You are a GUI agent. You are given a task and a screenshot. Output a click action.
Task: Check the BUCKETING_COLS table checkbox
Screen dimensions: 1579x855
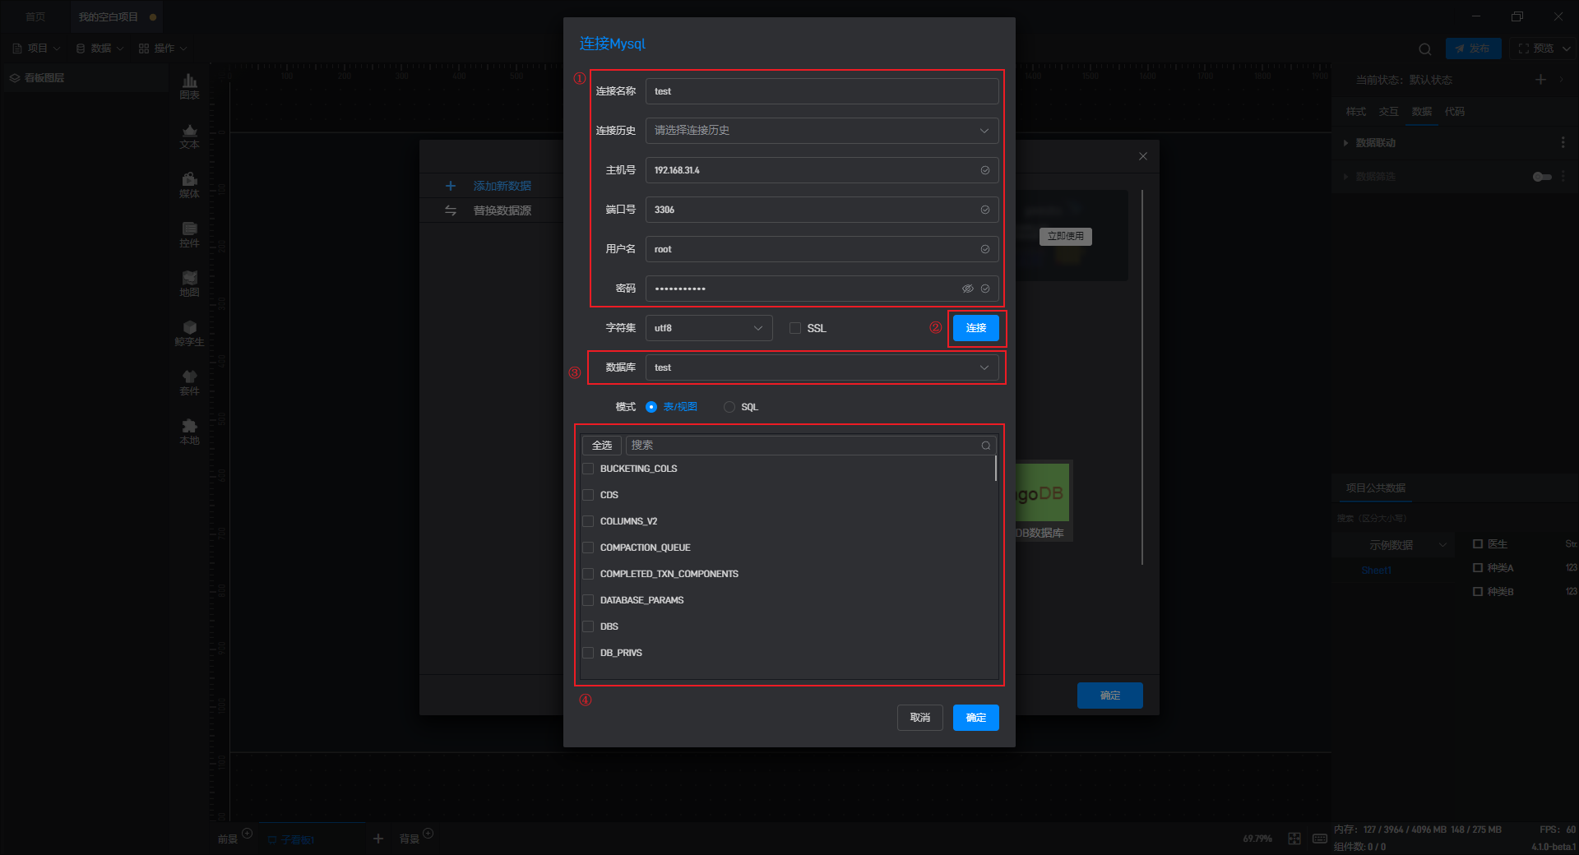pyautogui.click(x=588, y=469)
